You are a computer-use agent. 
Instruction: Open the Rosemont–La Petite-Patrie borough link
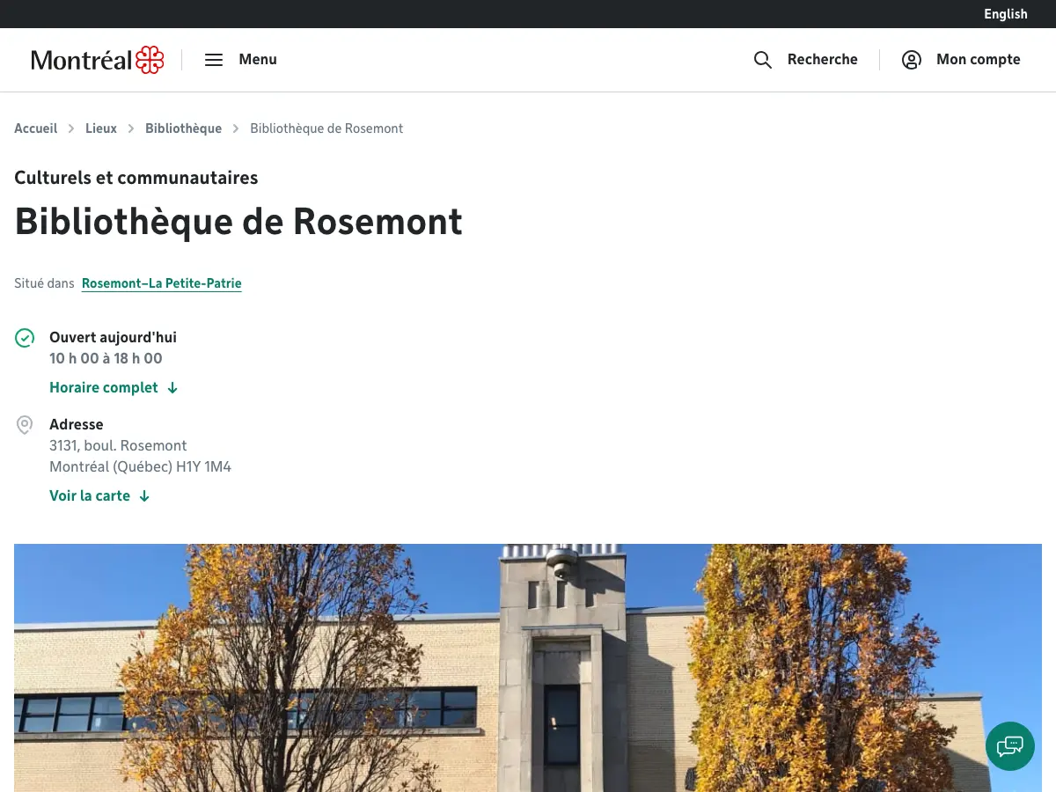pyautogui.click(x=162, y=283)
